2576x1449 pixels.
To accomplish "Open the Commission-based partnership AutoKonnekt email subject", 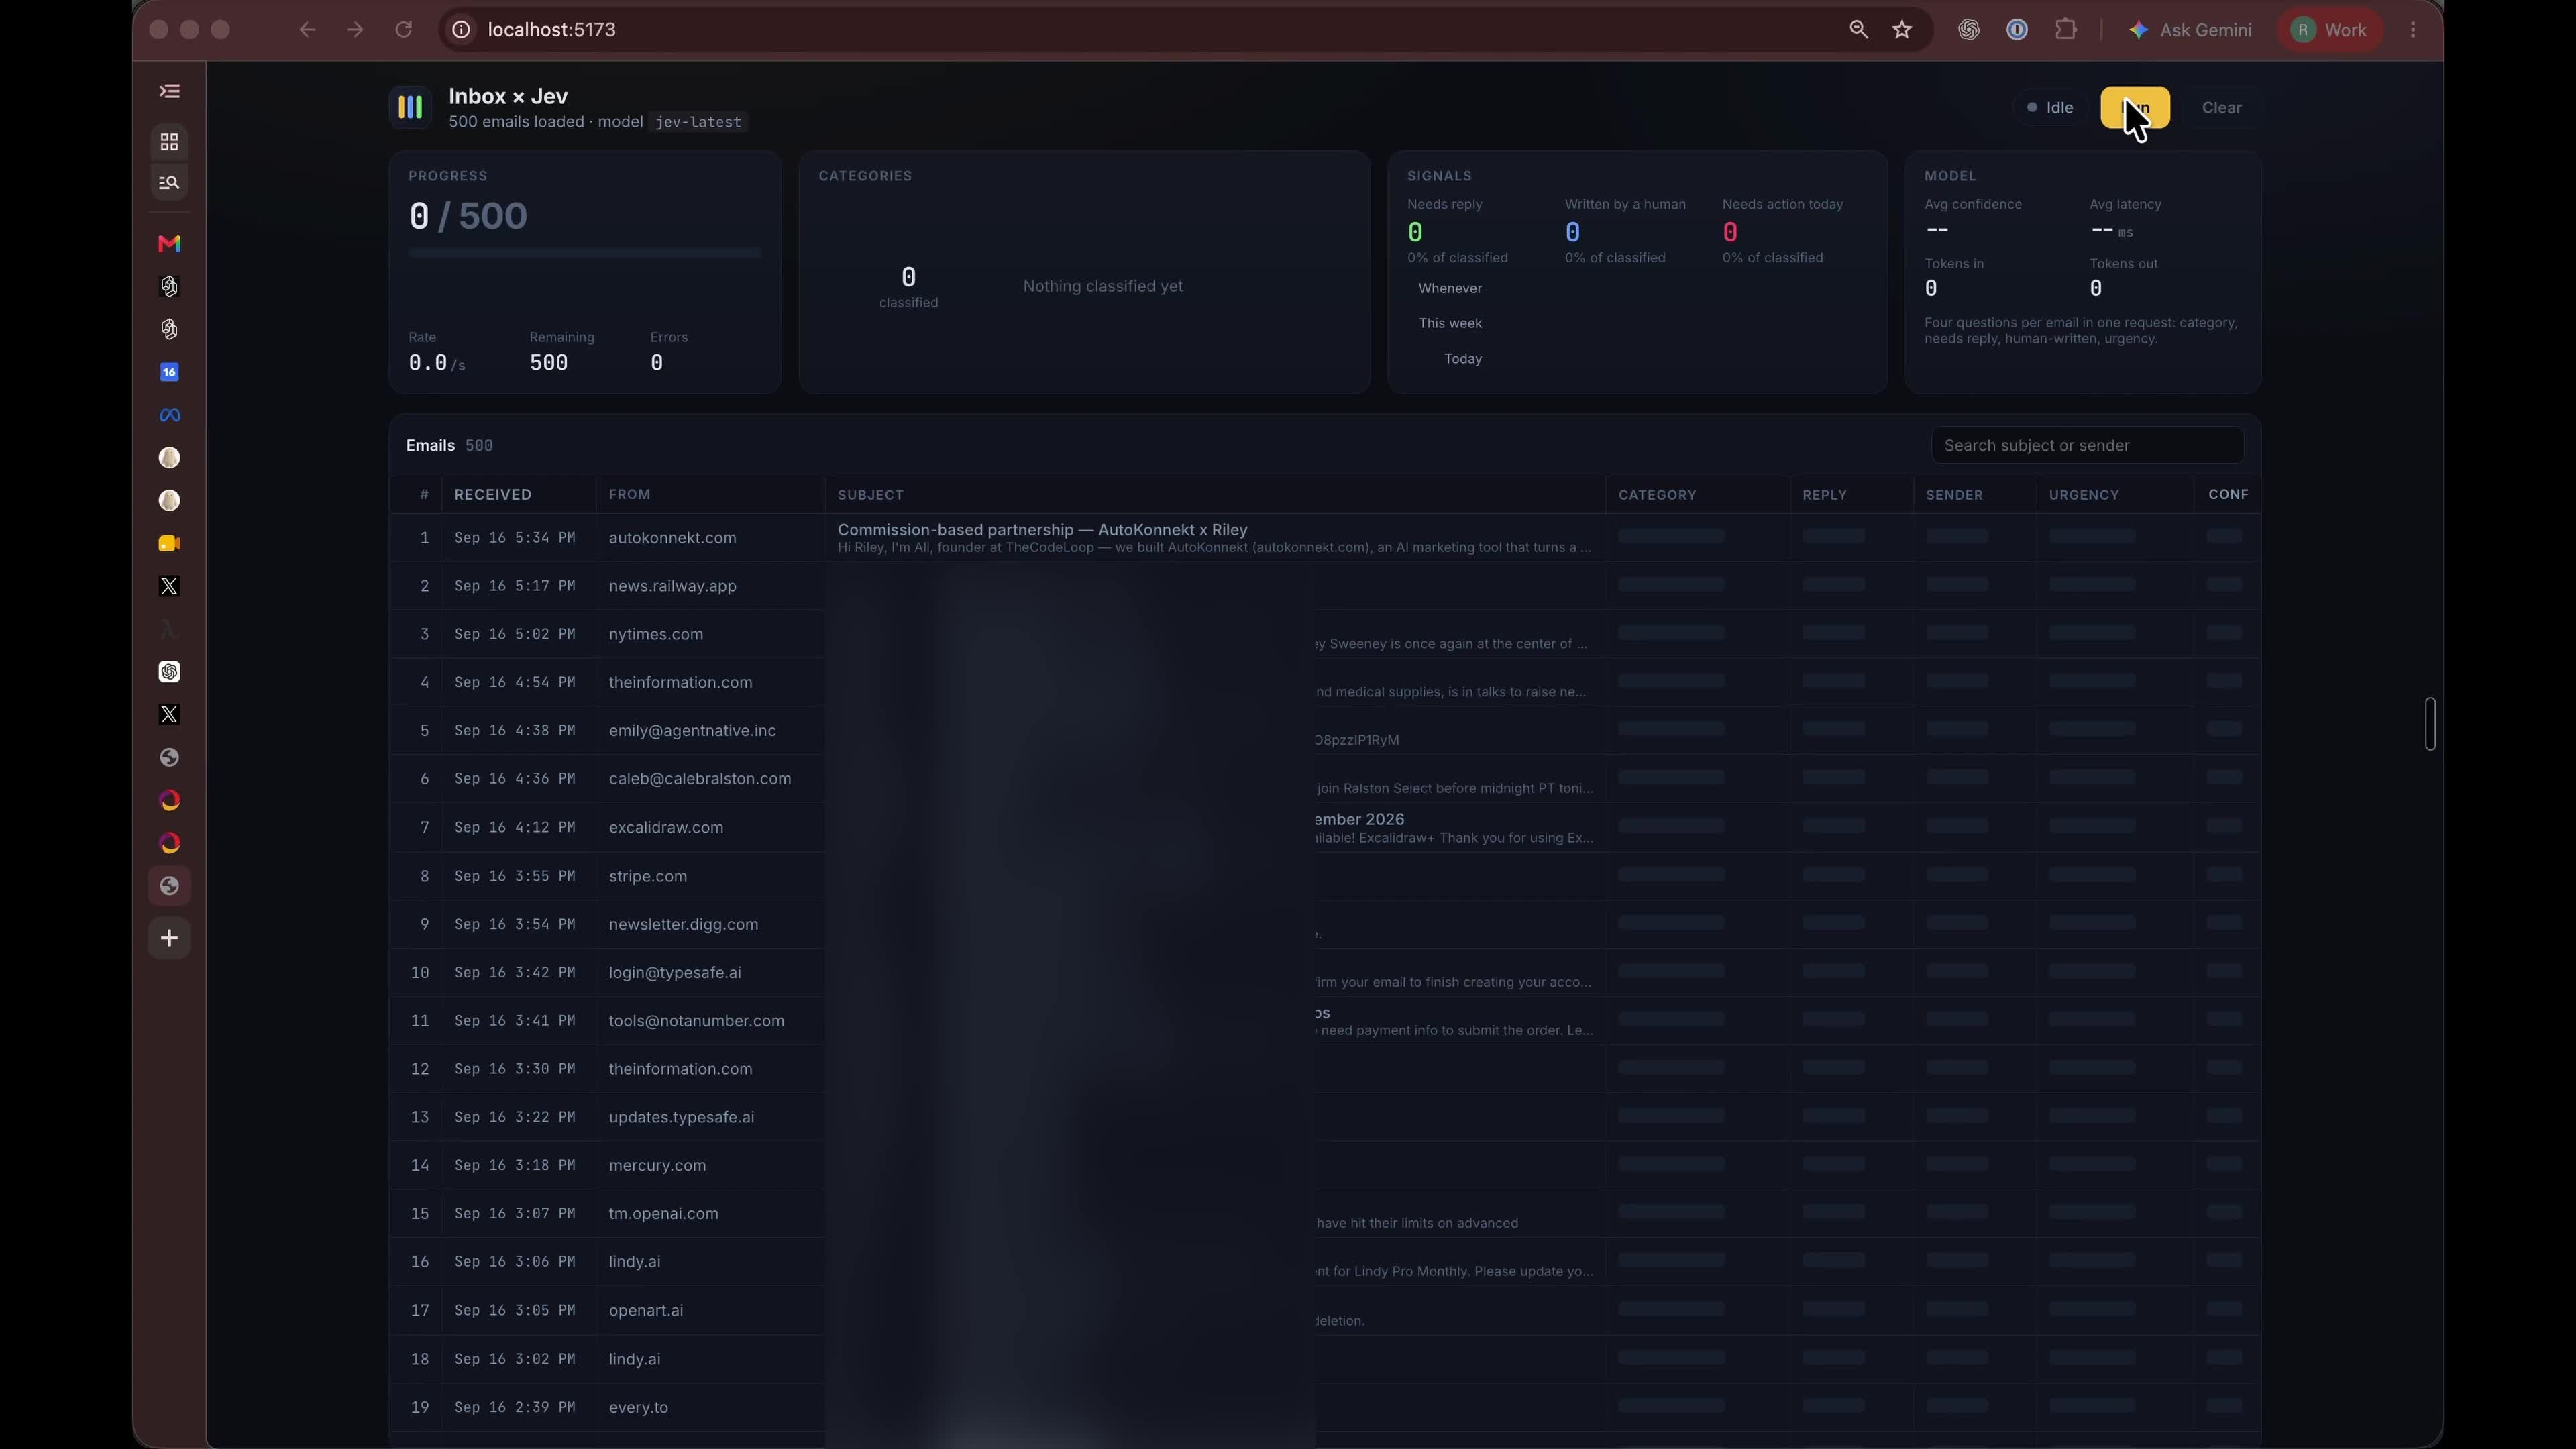I will pyautogui.click(x=1042, y=529).
